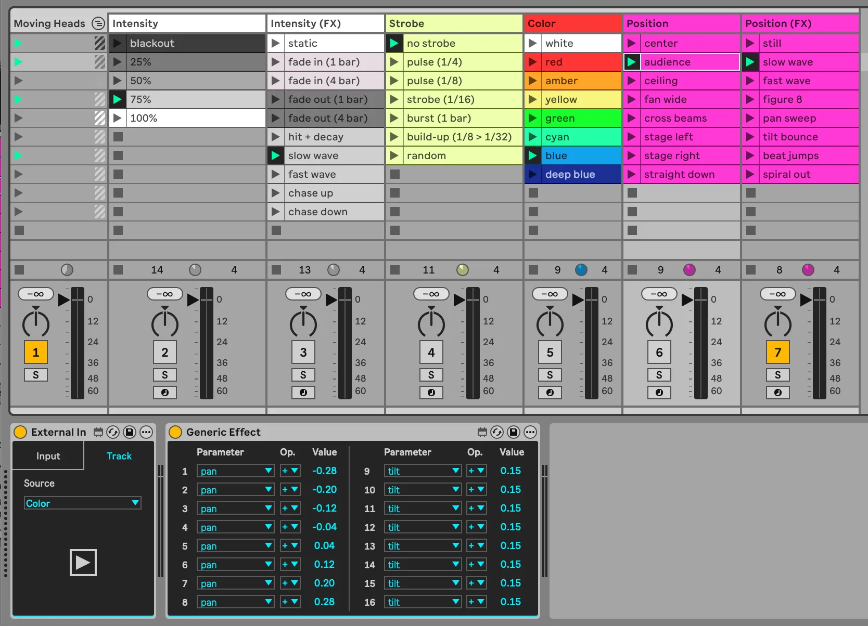The width and height of the screenshot is (868, 626).
Task: Click track 1 volume -∞ field
Action: tap(35, 294)
